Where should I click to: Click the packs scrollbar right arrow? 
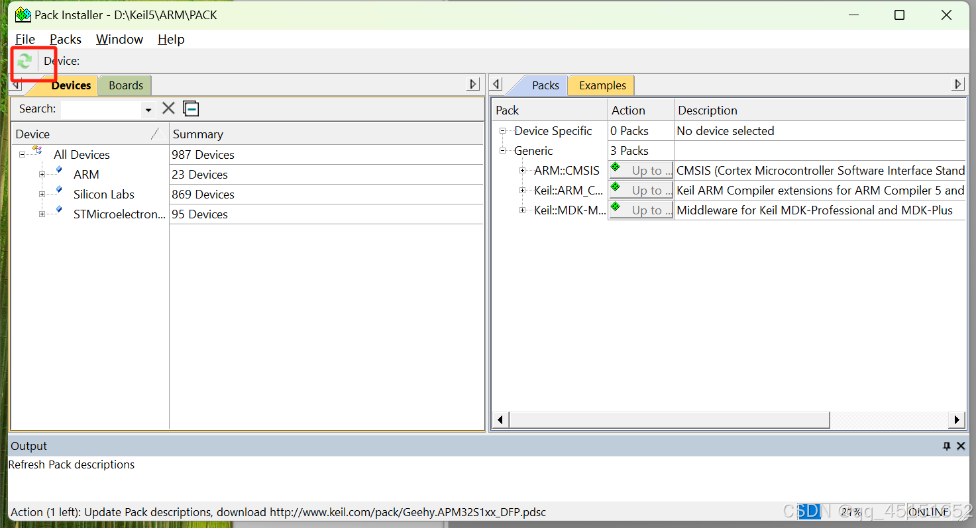pyautogui.click(x=957, y=419)
